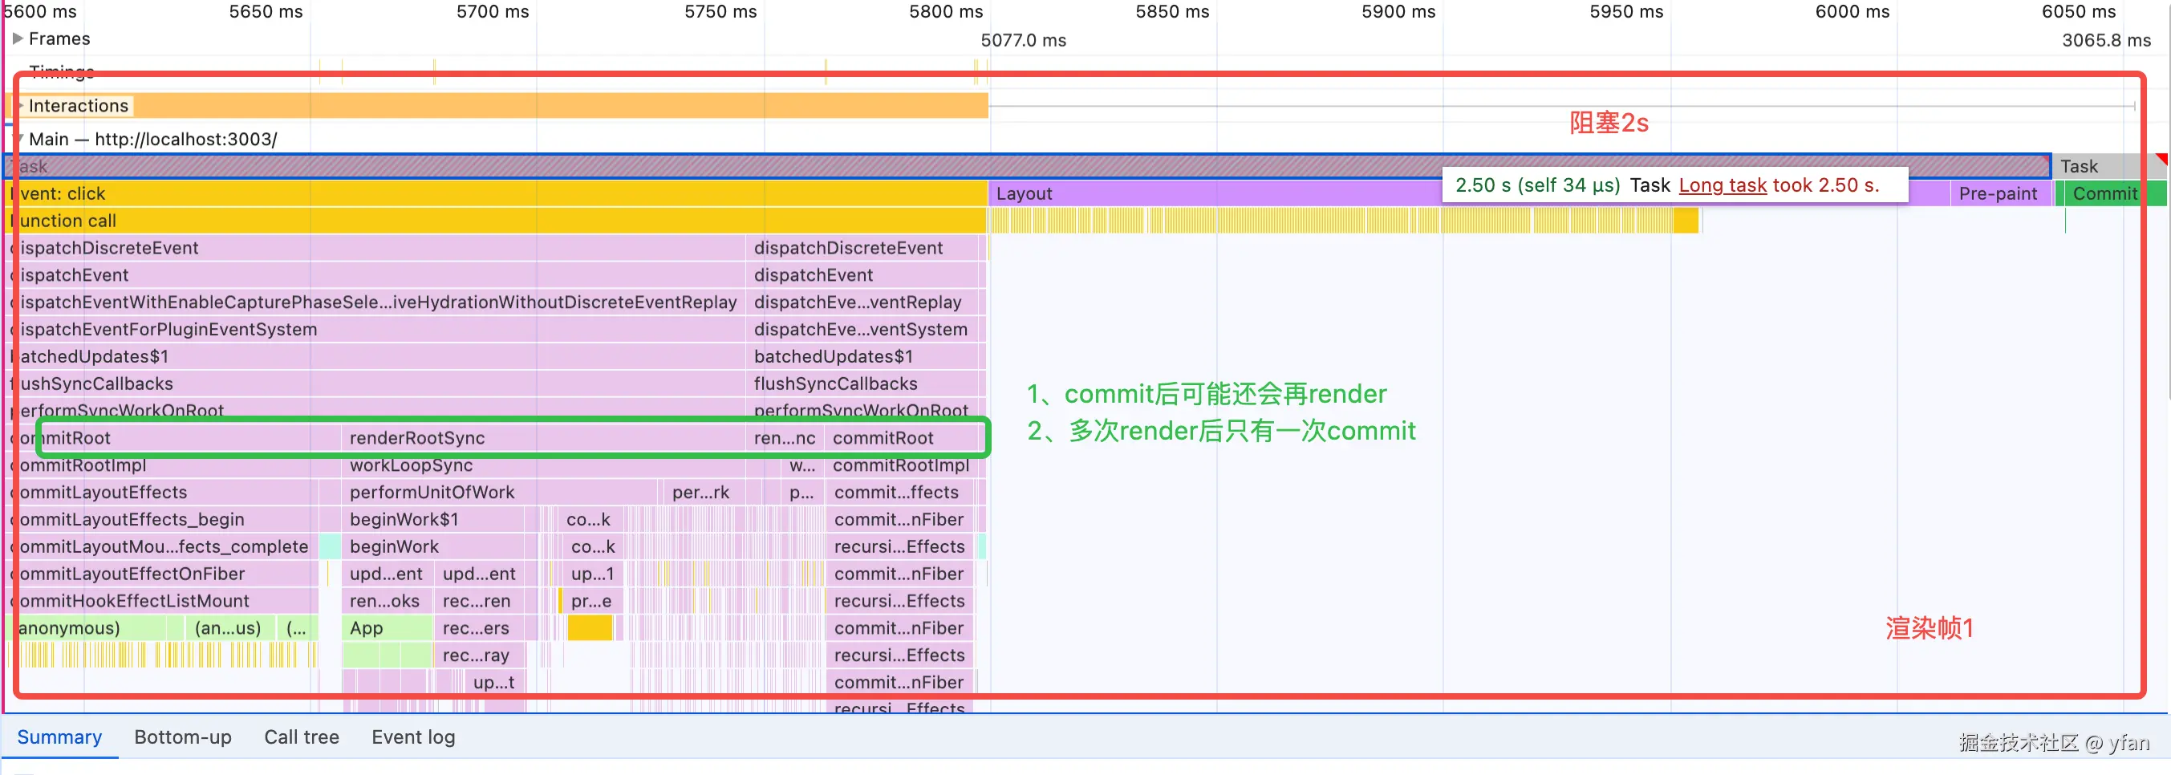
Task: Select the truncated ren...nc entry
Action: pos(785,438)
